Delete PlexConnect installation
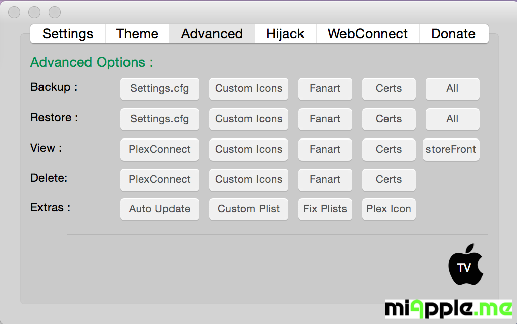Image resolution: width=517 pixels, height=324 pixels. point(159,179)
